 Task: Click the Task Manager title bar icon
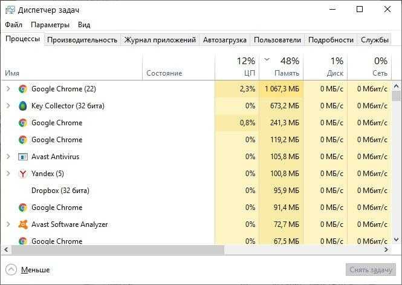click(10, 10)
